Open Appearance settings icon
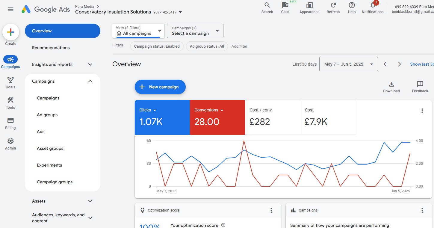Image resolution: width=434 pixels, height=228 pixels. (x=309, y=5)
